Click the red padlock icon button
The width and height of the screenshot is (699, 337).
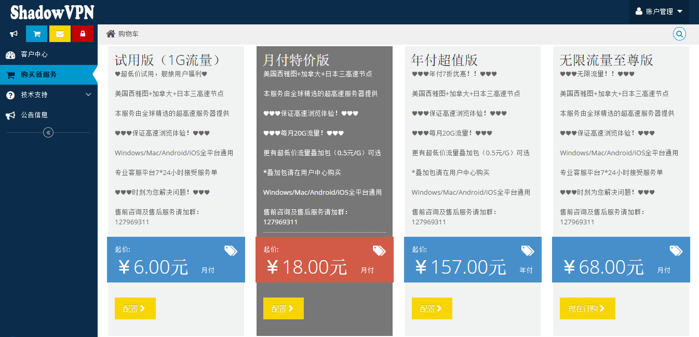tap(83, 34)
